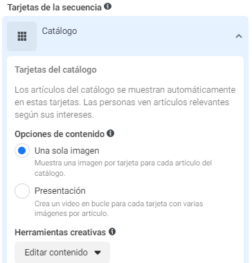The height and width of the screenshot is (263, 252).
Task: Click the Catálogo card title
Action: 60,31
